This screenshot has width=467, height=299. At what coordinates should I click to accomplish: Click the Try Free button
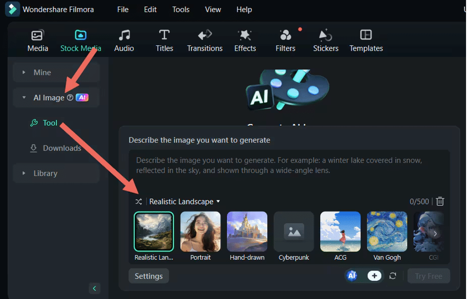(x=429, y=276)
